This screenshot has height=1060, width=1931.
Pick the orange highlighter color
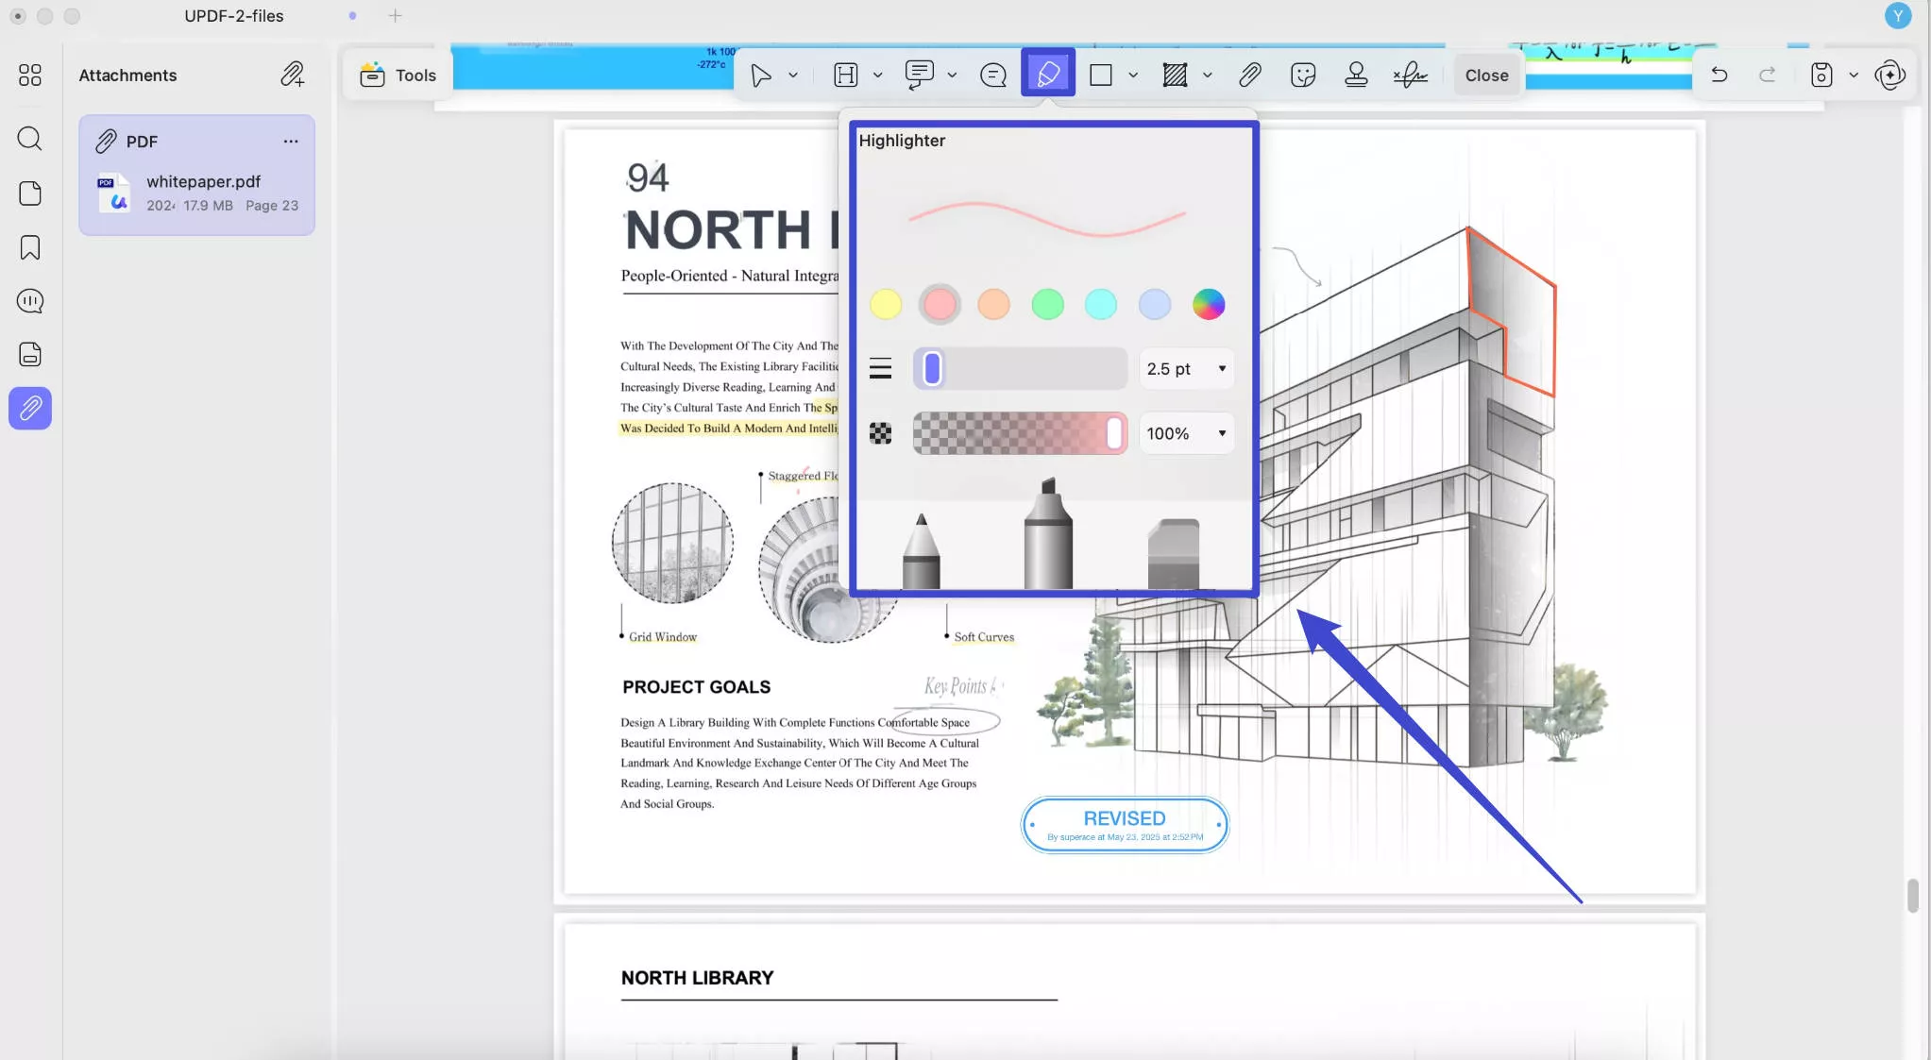click(993, 304)
